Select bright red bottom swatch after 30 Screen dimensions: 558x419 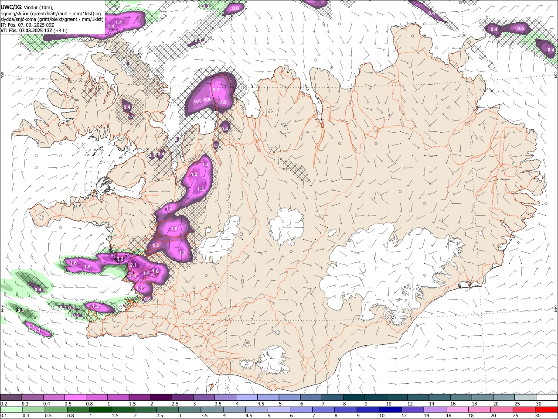pos(546,409)
